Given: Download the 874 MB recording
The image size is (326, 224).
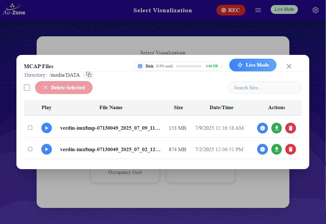Looking at the screenshot, I should click(x=276, y=149).
